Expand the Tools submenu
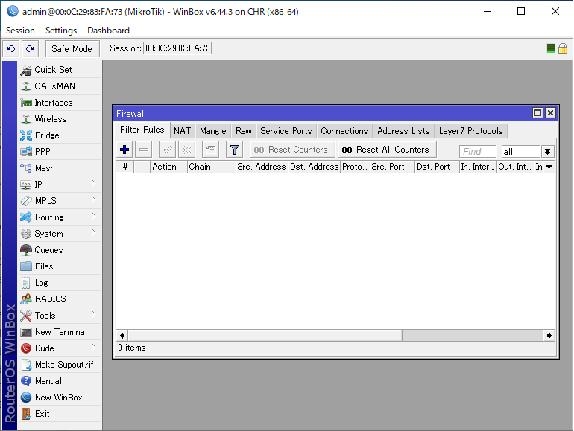 click(x=60, y=316)
